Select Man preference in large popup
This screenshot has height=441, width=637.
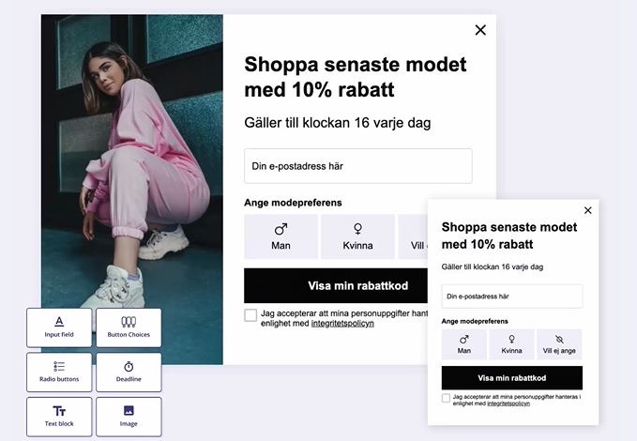(x=281, y=236)
